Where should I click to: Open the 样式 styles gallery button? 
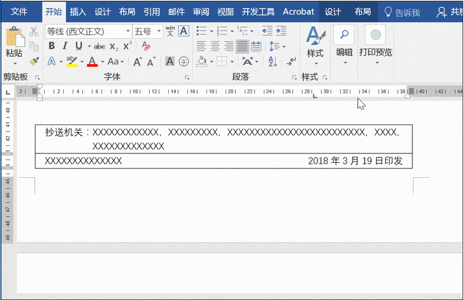pyautogui.click(x=315, y=45)
